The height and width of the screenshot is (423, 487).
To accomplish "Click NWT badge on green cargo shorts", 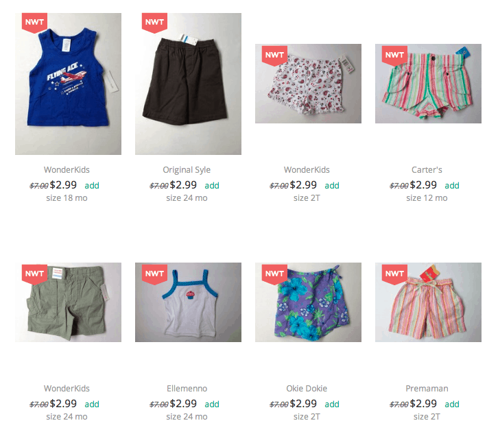I will (x=34, y=274).
